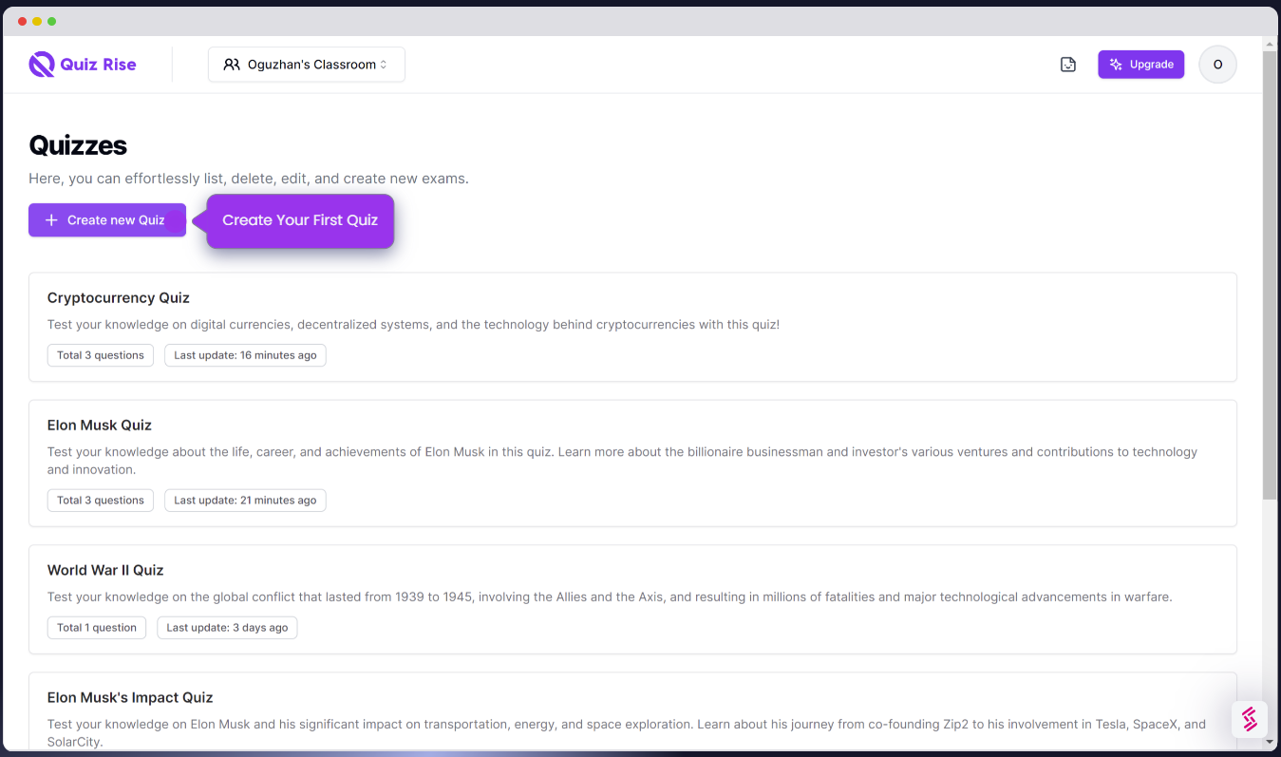This screenshot has height=757, width=1281.
Task: Open the pink support chat widget icon
Action: [x=1250, y=719]
